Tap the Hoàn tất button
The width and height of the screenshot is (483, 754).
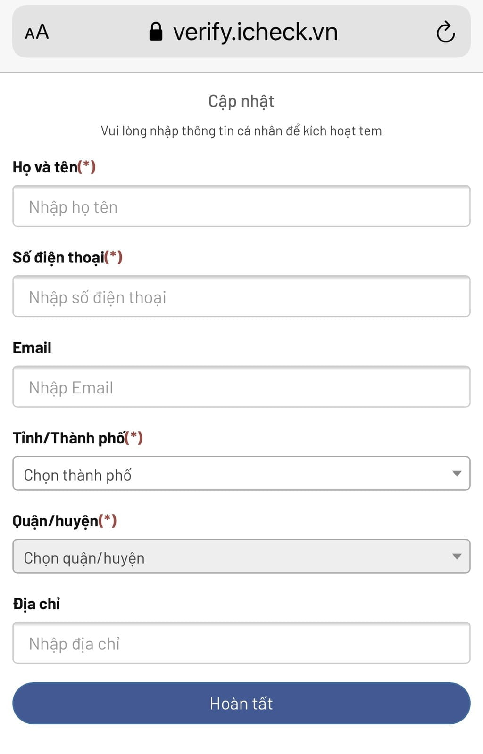click(241, 703)
